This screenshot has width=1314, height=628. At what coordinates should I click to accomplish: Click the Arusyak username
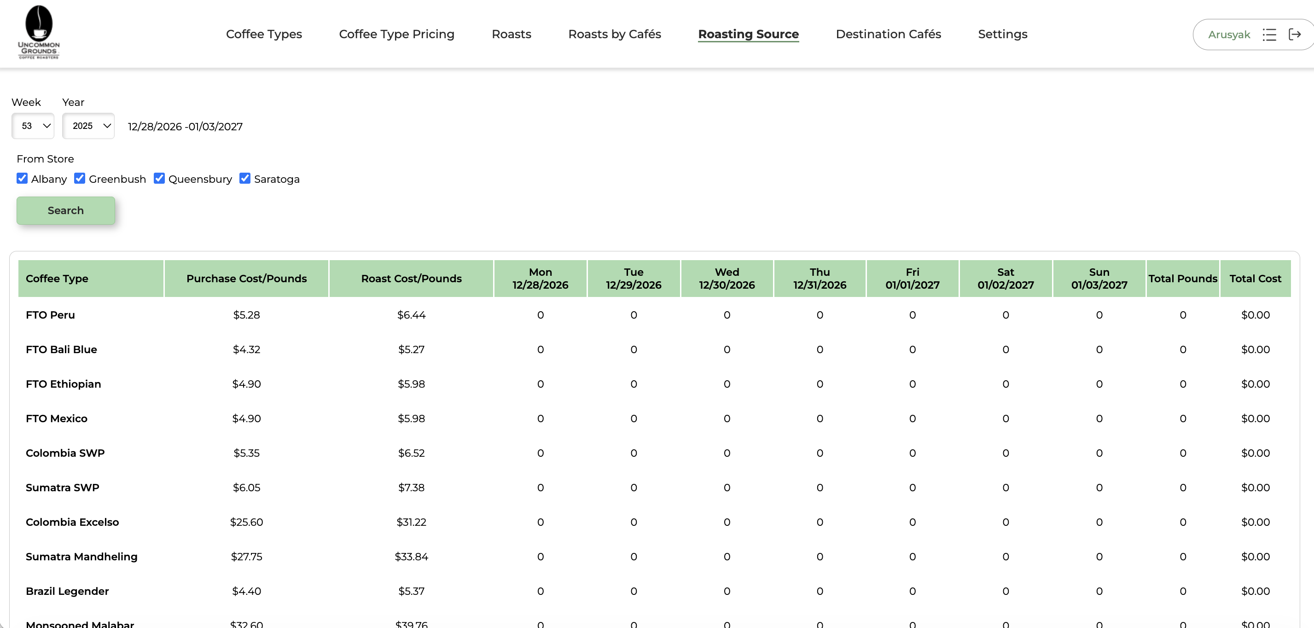click(x=1229, y=34)
